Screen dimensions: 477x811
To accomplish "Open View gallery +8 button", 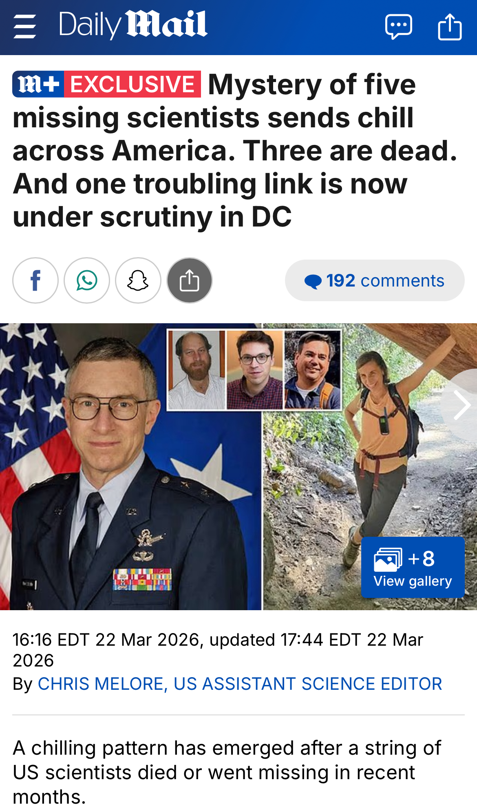I will pyautogui.click(x=413, y=567).
